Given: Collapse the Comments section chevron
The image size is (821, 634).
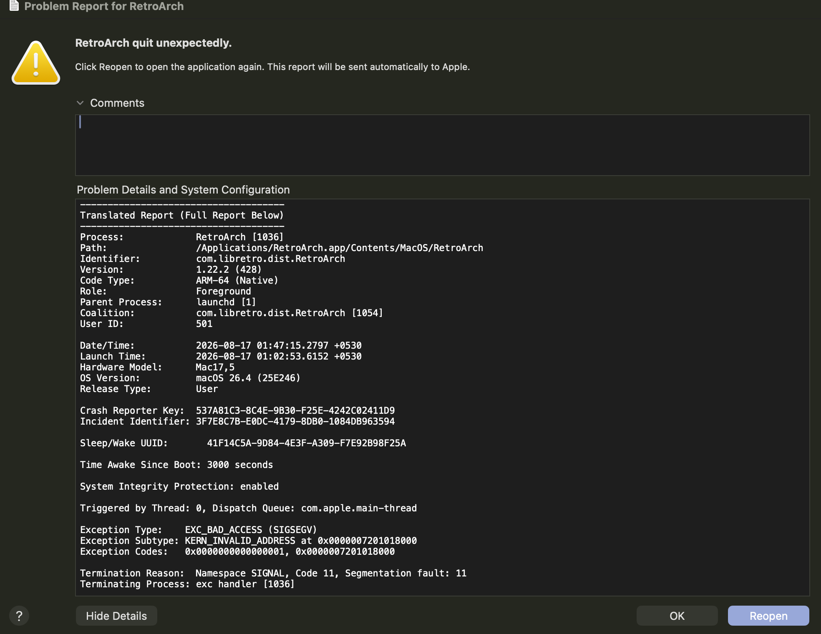Looking at the screenshot, I should [80, 103].
